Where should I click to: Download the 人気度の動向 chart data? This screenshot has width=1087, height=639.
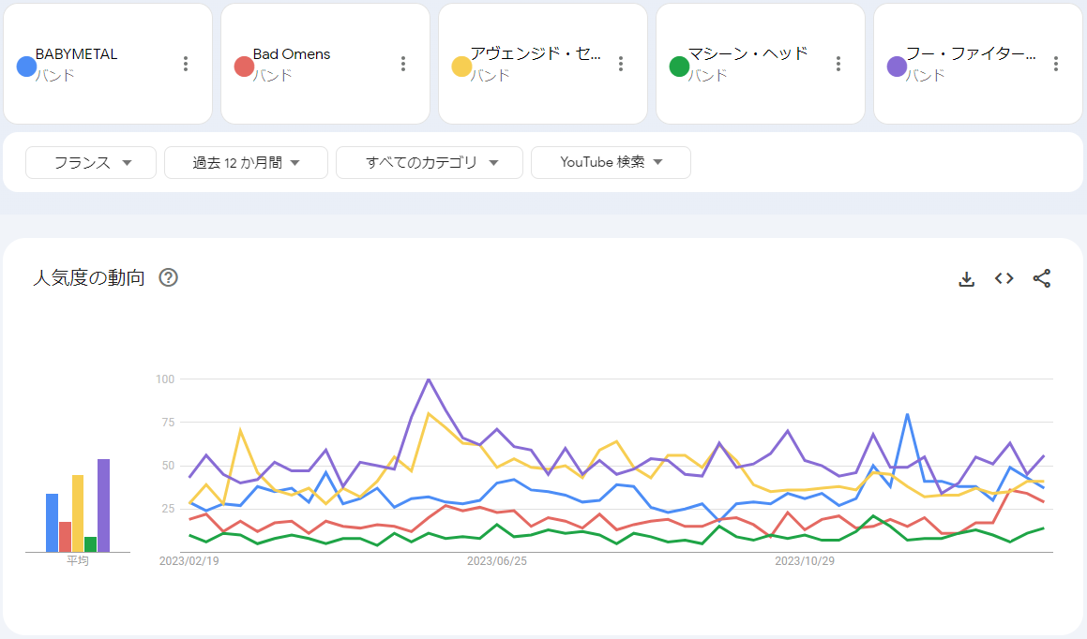[x=966, y=278]
